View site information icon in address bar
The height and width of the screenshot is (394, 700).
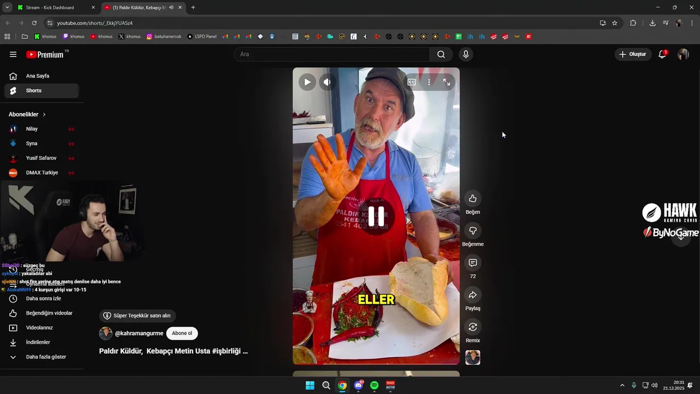pos(50,23)
